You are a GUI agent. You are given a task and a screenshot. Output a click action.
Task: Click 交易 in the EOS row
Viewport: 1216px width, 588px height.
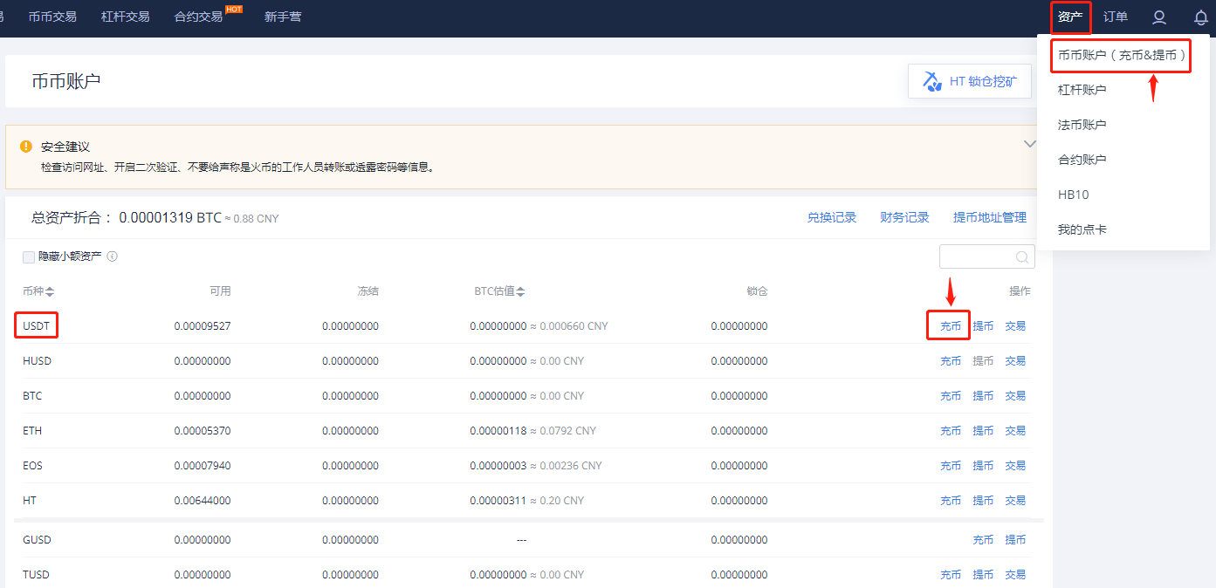(1015, 466)
